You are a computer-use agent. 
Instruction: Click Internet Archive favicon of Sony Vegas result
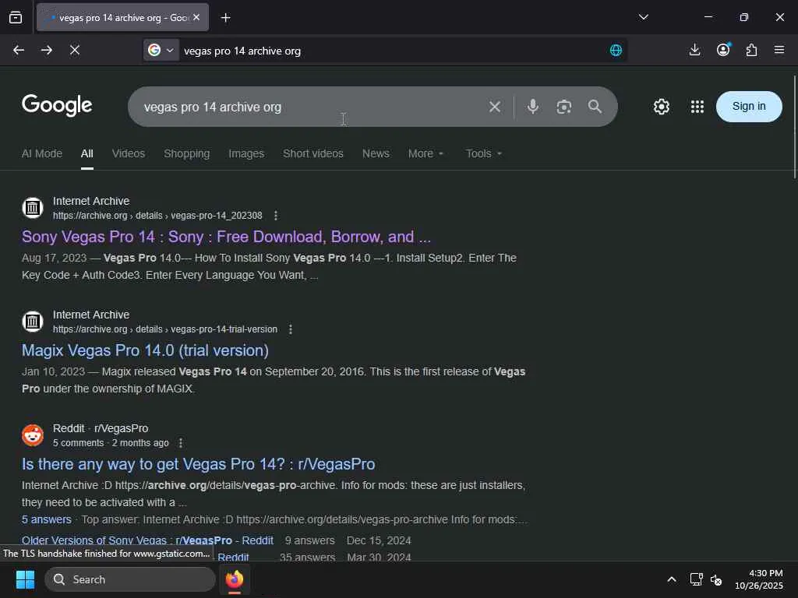pyautogui.click(x=33, y=207)
